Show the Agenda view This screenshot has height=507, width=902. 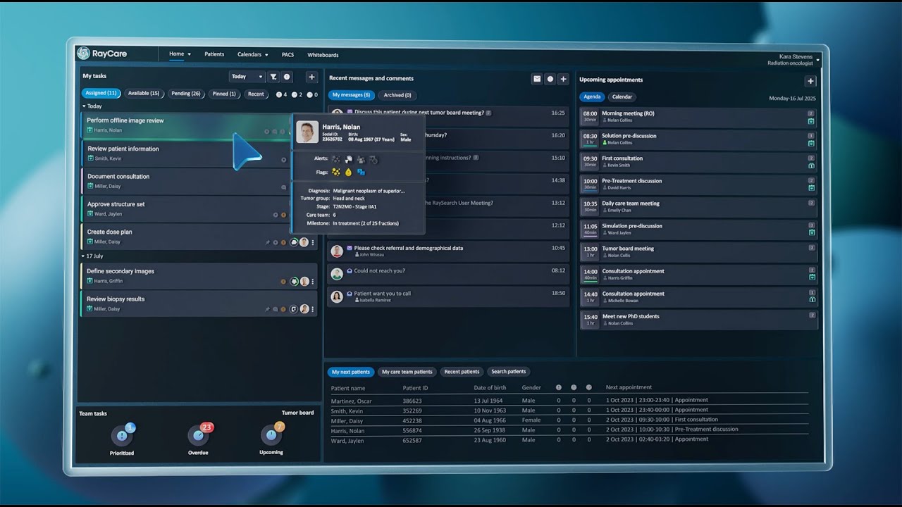pyautogui.click(x=592, y=97)
